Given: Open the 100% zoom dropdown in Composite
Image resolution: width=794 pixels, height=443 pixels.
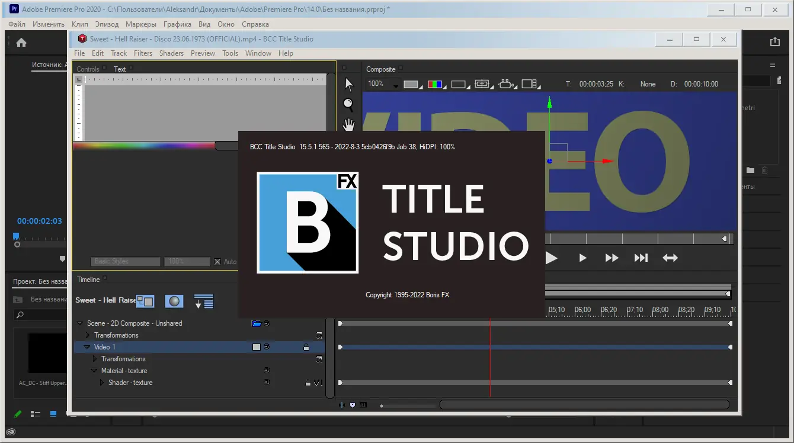Looking at the screenshot, I should point(383,84).
